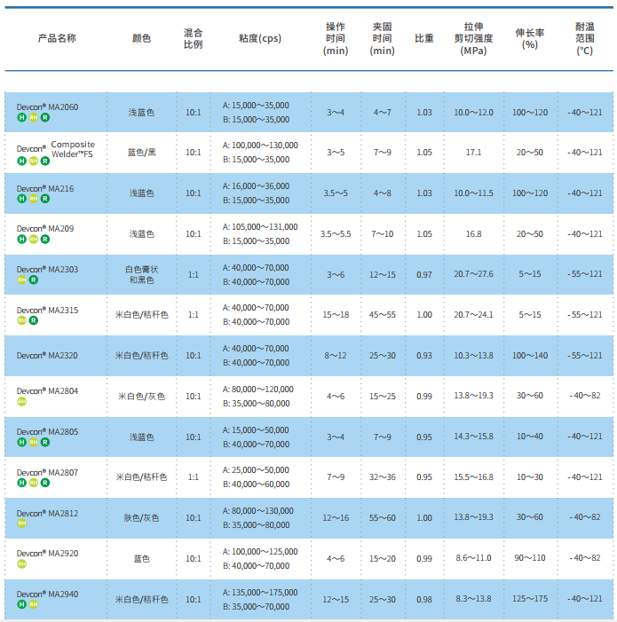Click viscosity value A: 100,000~130,000
Image resolution: width=617 pixels, height=622 pixels.
coord(260,146)
